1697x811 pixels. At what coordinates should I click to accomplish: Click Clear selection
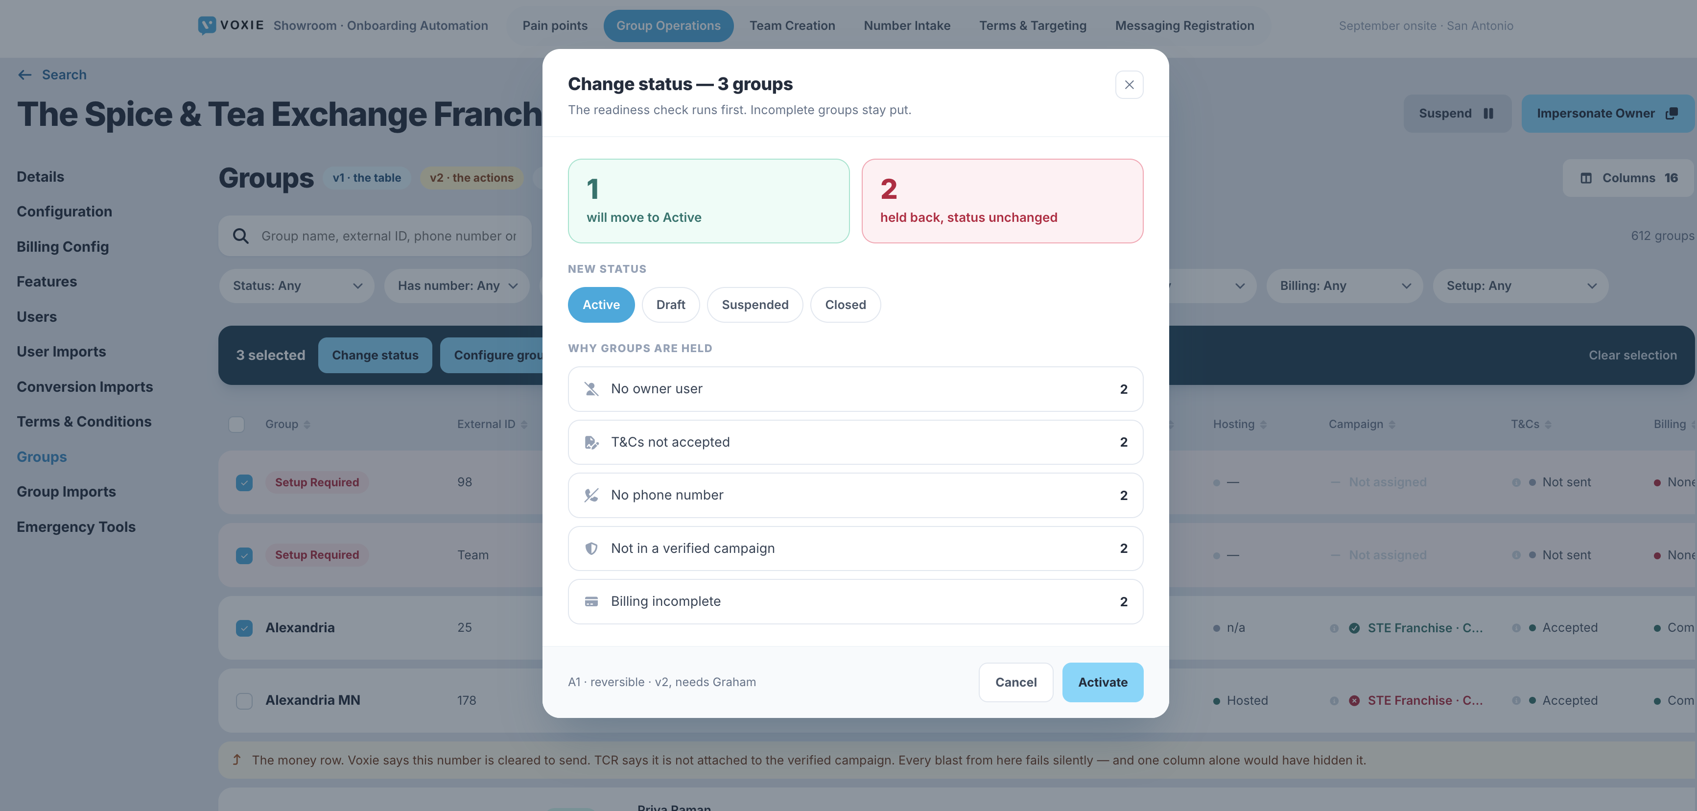click(x=1632, y=355)
